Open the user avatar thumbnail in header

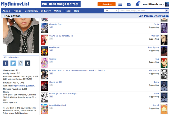[167, 4]
